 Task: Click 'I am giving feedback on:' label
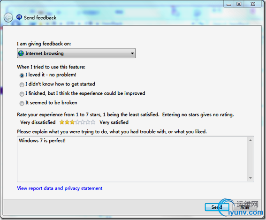[44, 44]
